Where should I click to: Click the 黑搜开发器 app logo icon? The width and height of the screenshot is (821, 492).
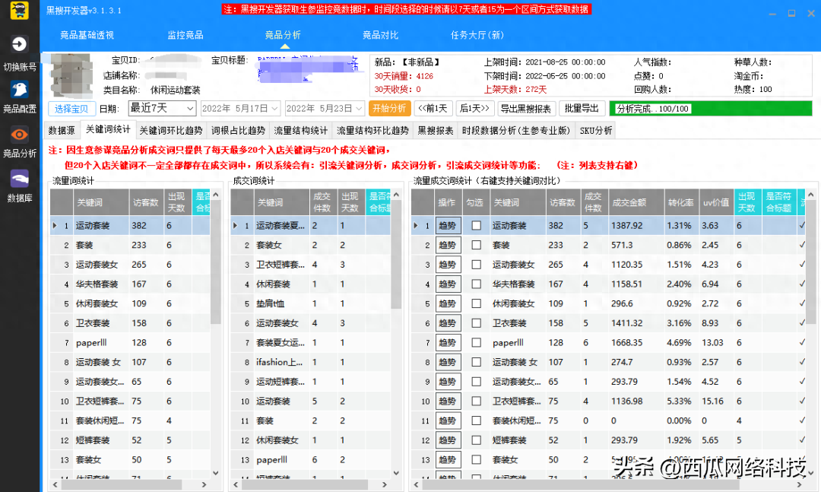click(x=21, y=11)
